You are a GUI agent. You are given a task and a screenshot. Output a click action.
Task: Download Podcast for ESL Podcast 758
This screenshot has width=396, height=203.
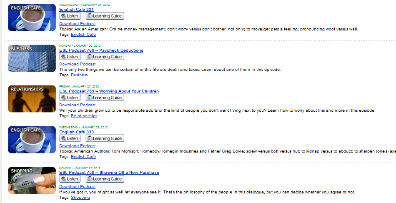click(77, 187)
